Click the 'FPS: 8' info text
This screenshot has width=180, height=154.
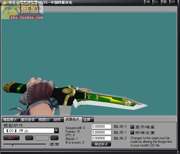point(70,135)
